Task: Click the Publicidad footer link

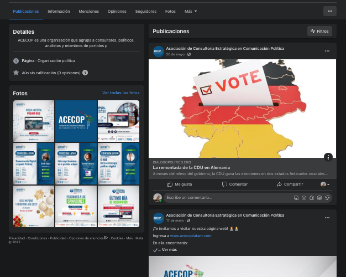Action: pos(58,238)
